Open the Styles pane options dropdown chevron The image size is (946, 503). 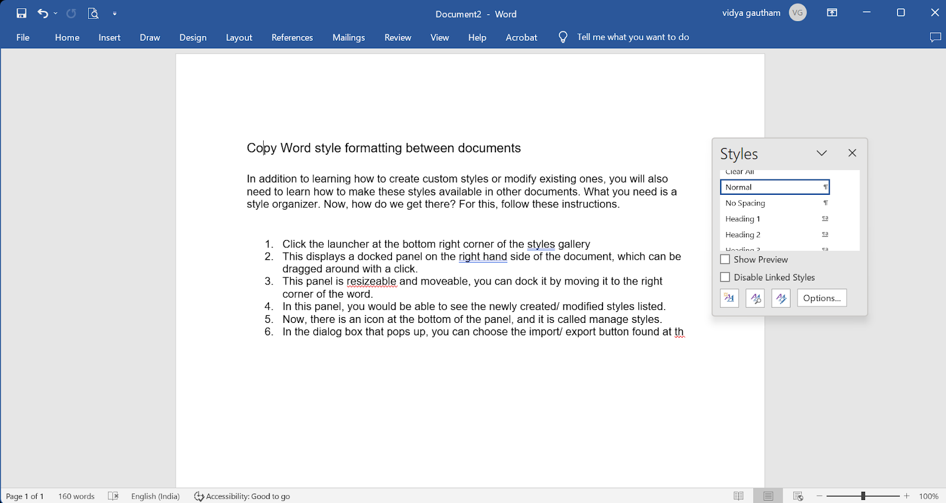(x=822, y=153)
